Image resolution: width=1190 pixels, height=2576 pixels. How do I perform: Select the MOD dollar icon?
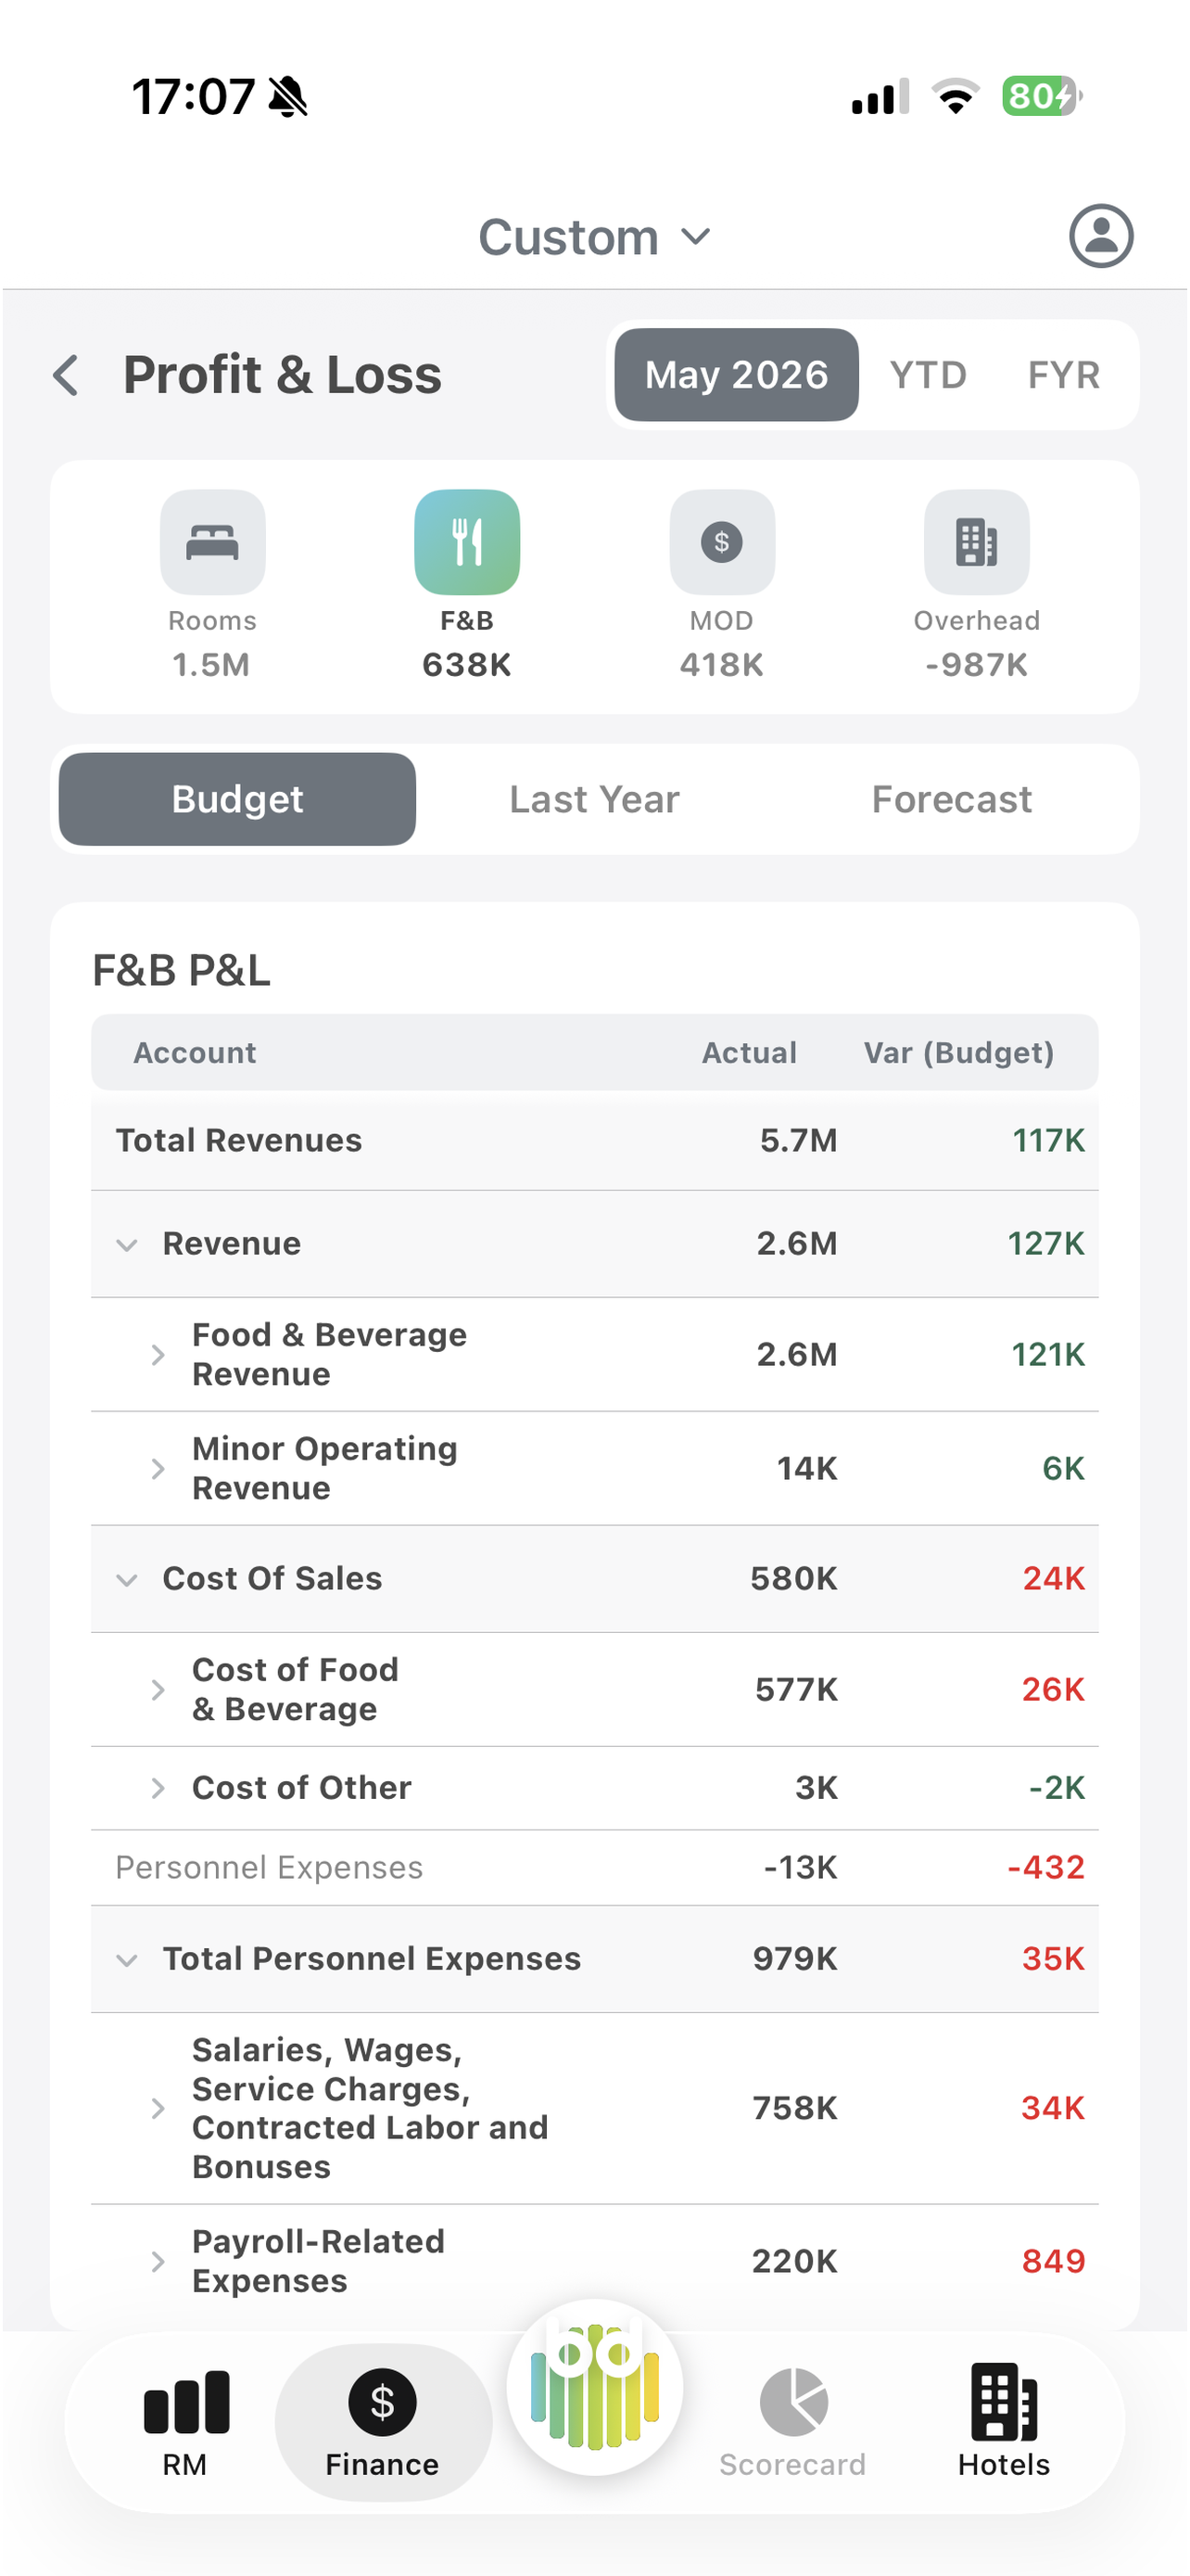click(721, 542)
